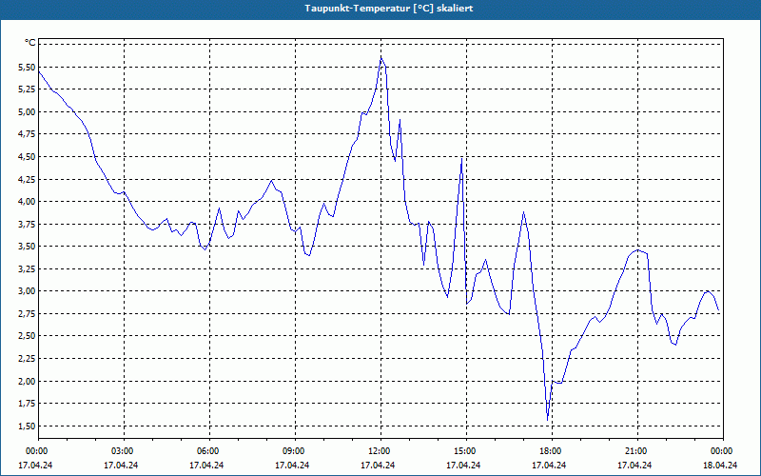Image resolution: width=761 pixels, height=476 pixels.
Task: Click the 3,50 y-axis value
Action: (x=27, y=247)
